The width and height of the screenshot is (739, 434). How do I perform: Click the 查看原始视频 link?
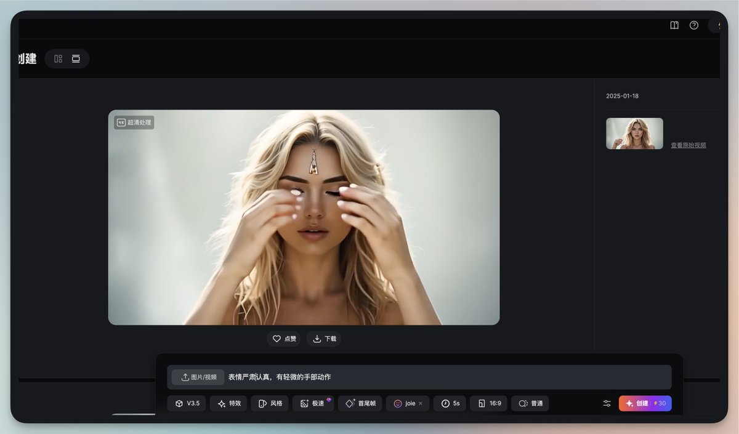click(689, 145)
